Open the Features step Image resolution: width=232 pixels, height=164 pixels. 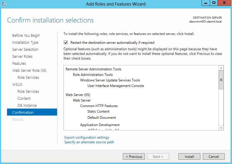[x=19, y=64]
